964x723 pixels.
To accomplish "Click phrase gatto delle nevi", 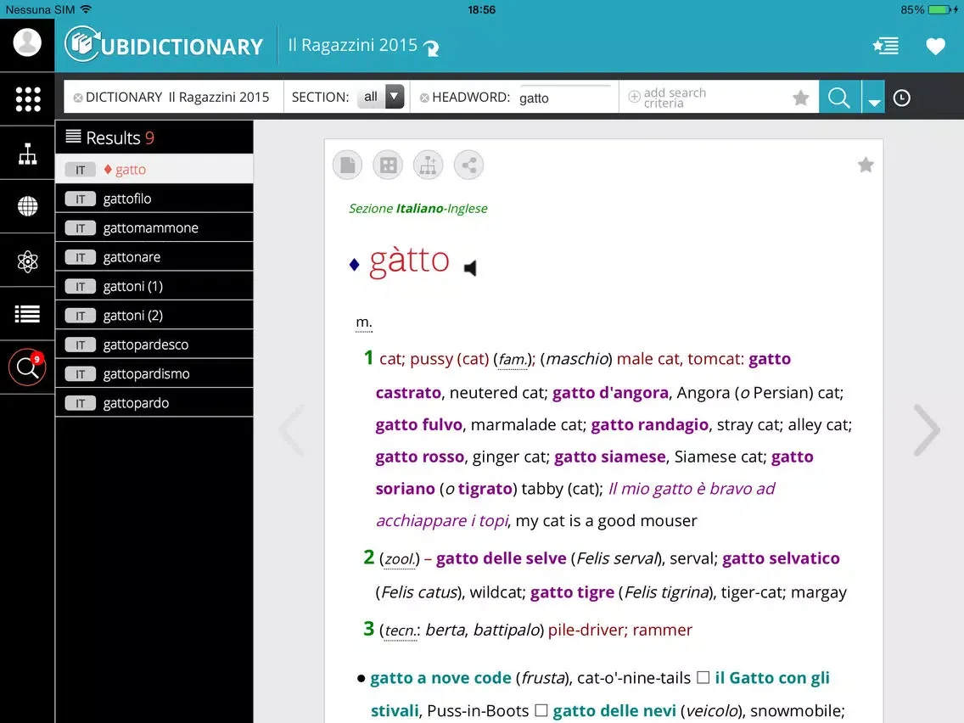I will [x=614, y=711].
